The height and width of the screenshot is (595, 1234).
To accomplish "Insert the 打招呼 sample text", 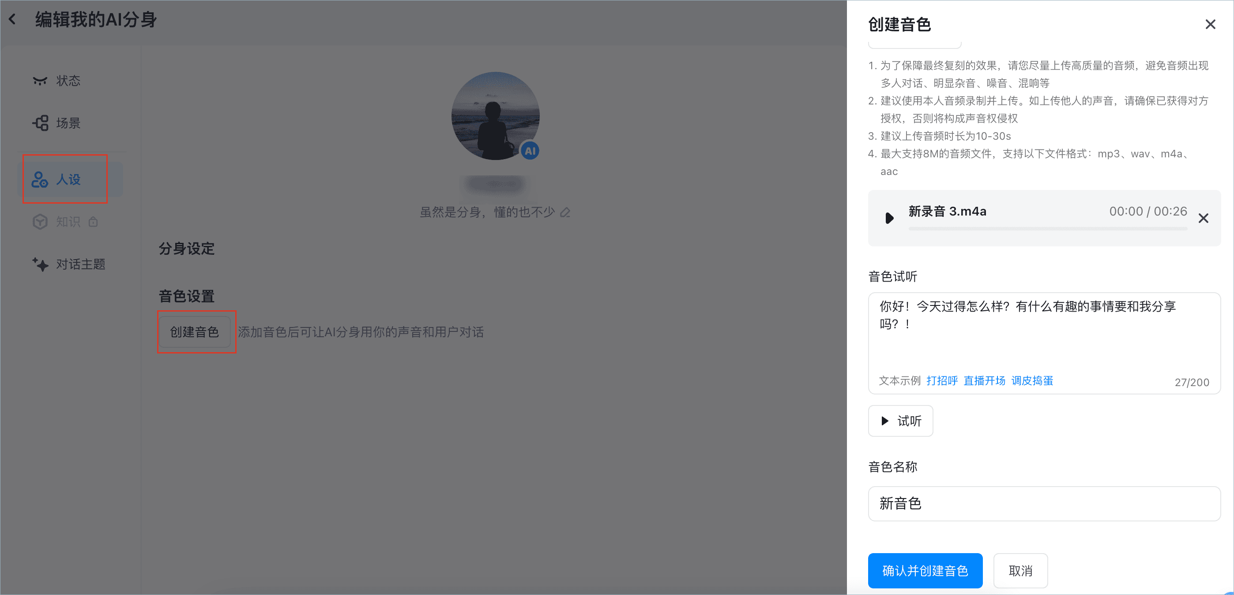I will (x=942, y=381).
